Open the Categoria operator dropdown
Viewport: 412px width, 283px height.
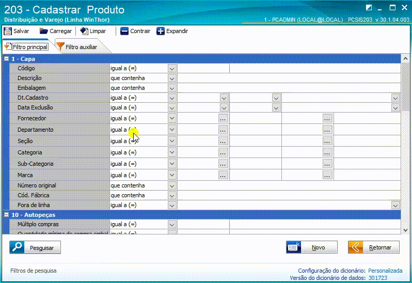click(172, 152)
